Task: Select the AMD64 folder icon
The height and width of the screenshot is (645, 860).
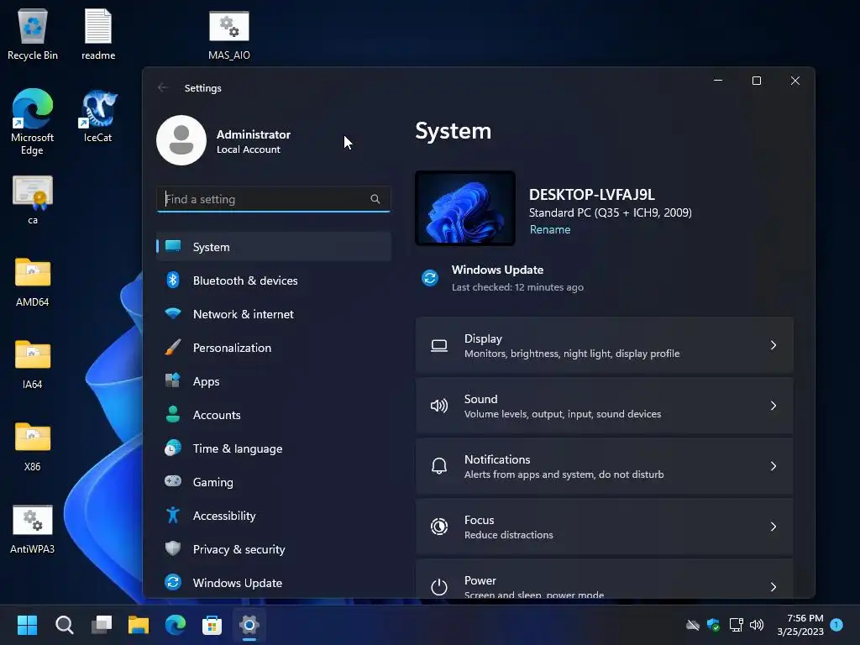Action: [x=33, y=282]
